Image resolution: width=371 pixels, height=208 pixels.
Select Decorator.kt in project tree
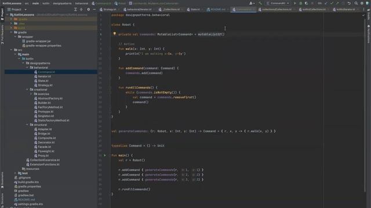(46, 143)
